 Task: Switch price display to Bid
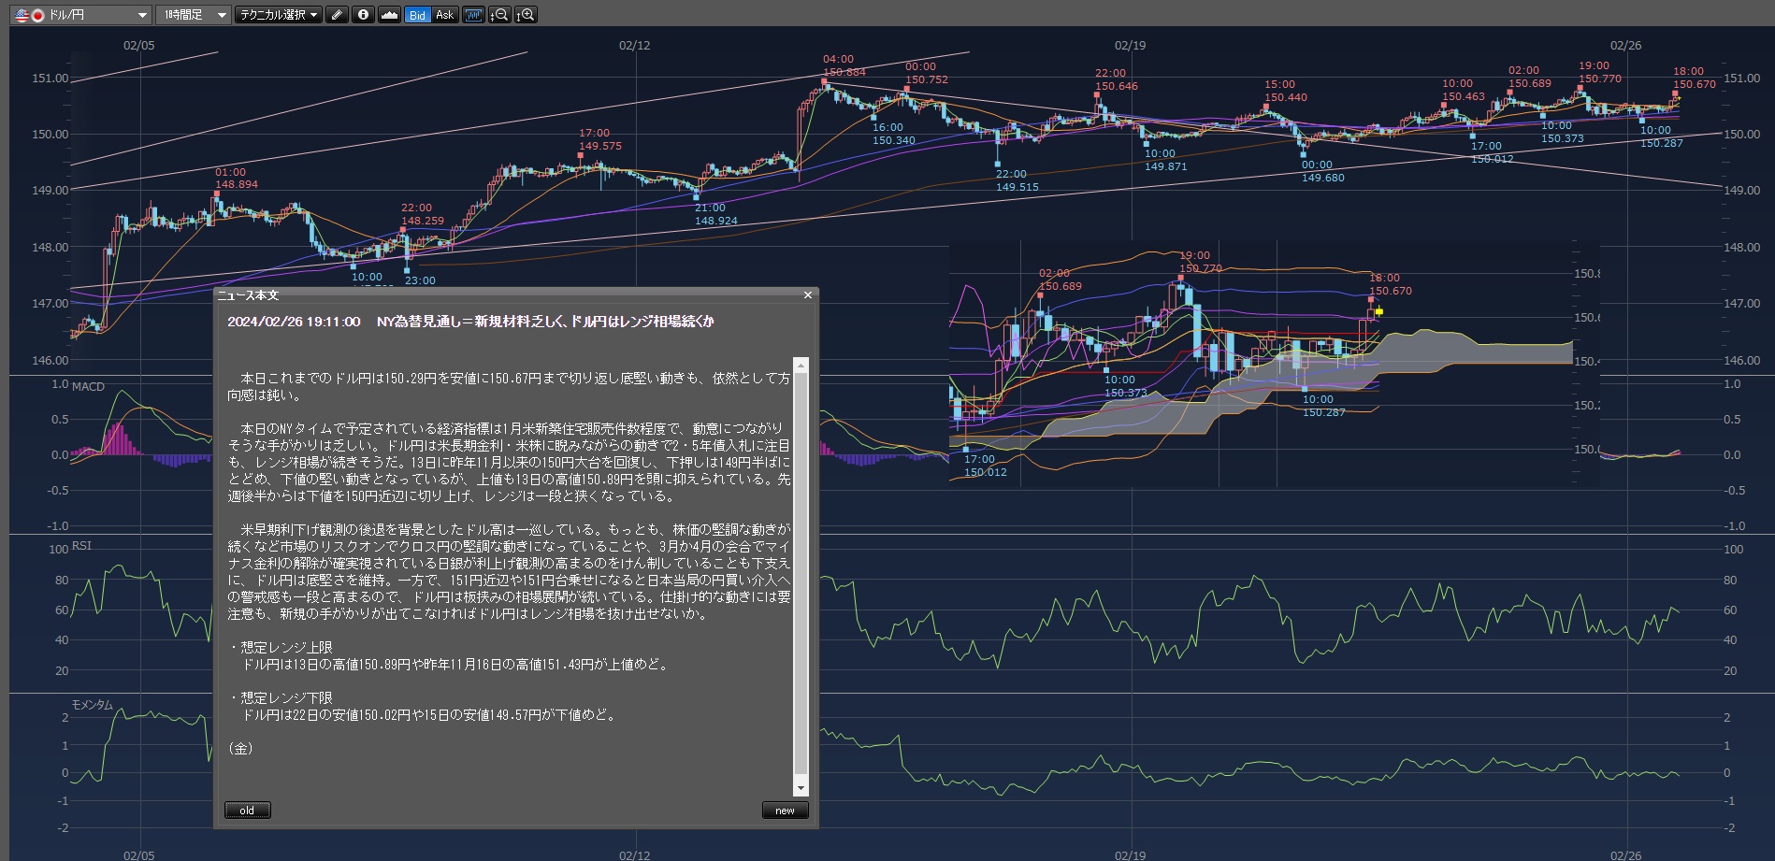point(417,15)
